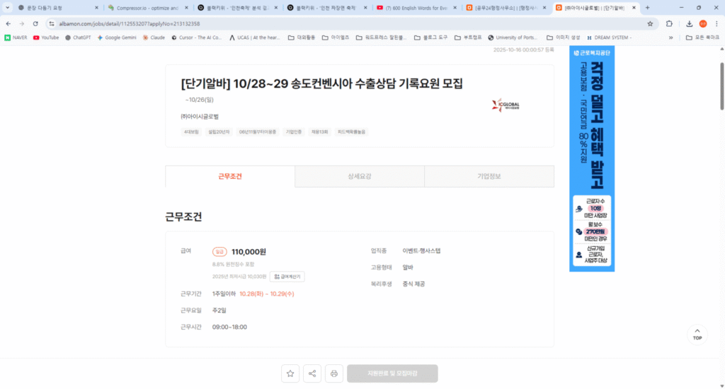Viewport: 725px width, 389px height.
Task: Reload the page with the refresh icon
Action: pyautogui.click(x=35, y=23)
